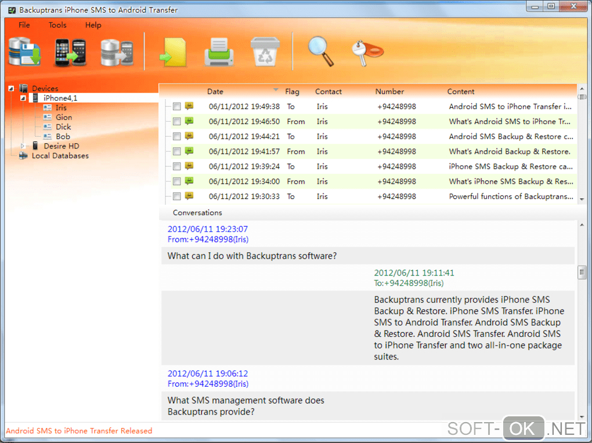Open the Help menu
Screen dimensions: 592x443
click(x=93, y=25)
